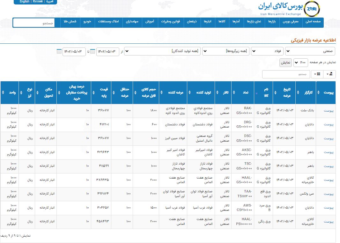Click the نمایش display button
The width and height of the screenshot is (340, 243).
[x=285, y=63]
